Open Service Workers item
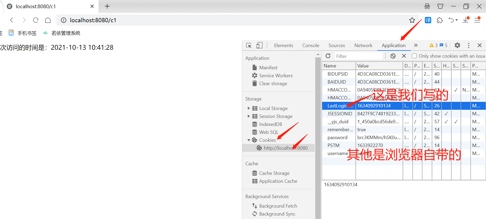The width and height of the screenshot is (486, 219). pos(272,76)
